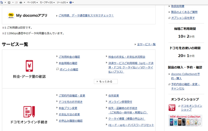Open the ページ(P) menu
The image size is (208, 131).
32,2
